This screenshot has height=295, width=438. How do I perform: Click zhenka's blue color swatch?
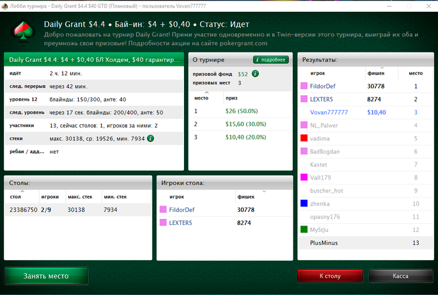point(304,204)
